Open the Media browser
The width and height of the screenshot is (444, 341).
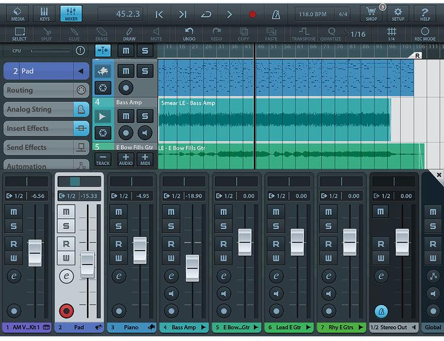click(18, 14)
